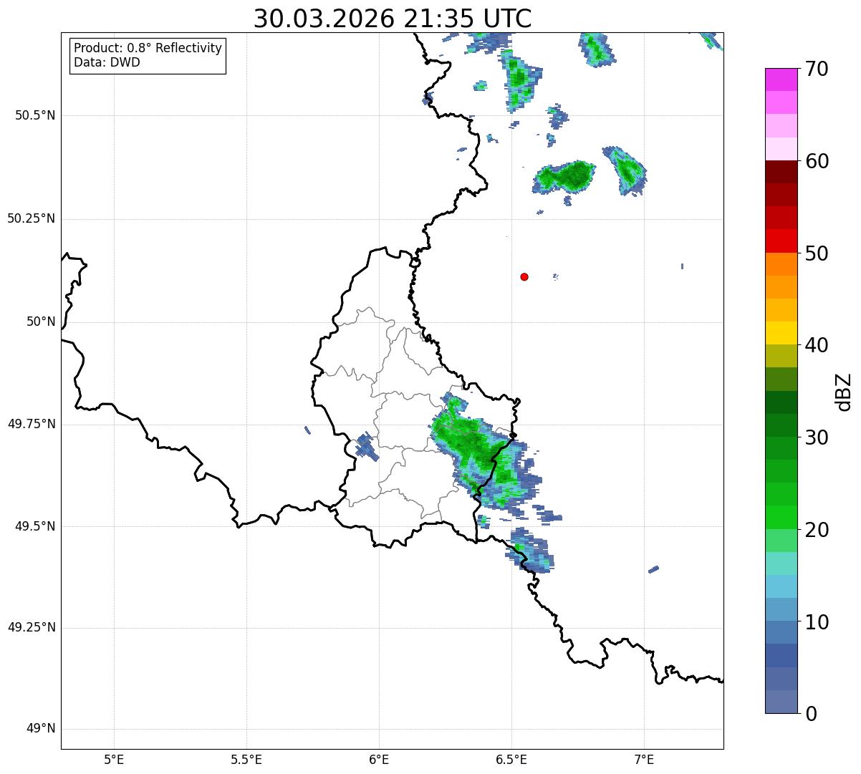The image size is (861, 774).
Task: Click the colorbar tick label 10
Action: pos(817,621)
